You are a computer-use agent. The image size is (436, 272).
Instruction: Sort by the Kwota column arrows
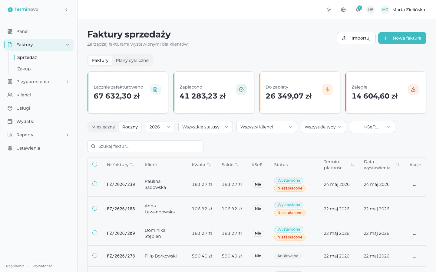click(209, 165)
